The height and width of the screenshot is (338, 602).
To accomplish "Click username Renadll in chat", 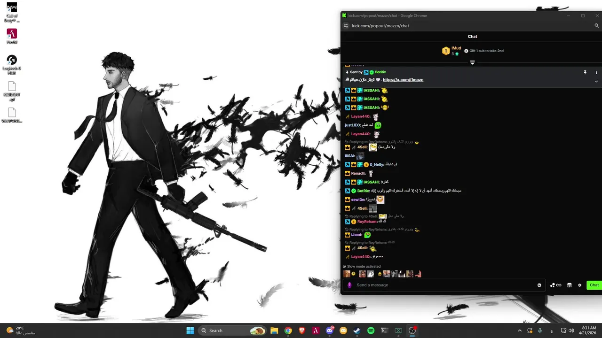I will (x=358, y=174).
